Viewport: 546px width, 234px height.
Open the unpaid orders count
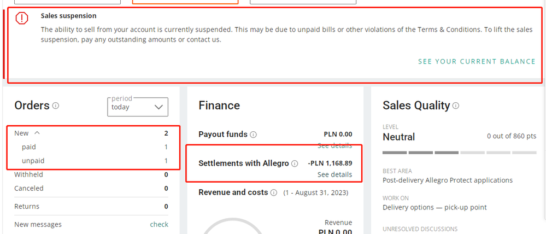coord(166,161)
